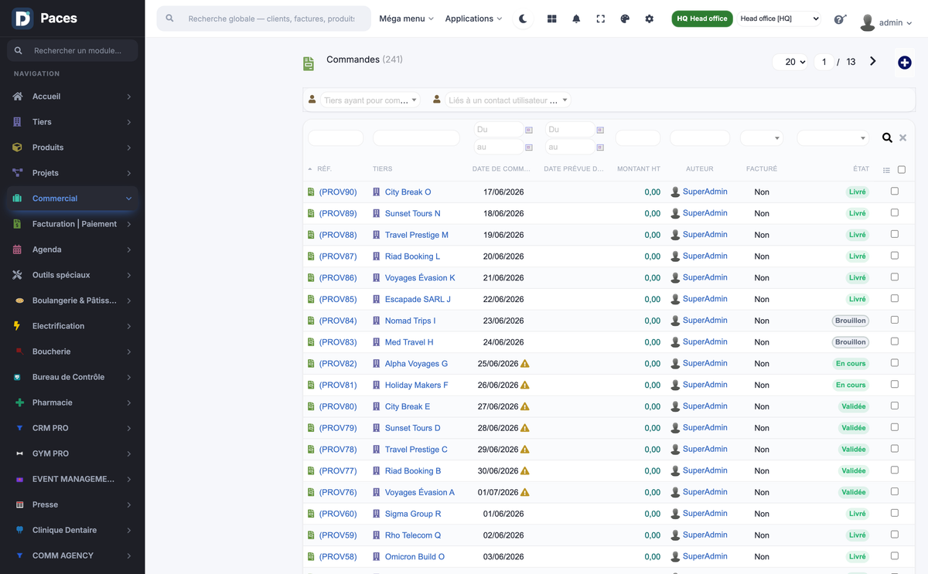Check the box for (PROV76) row

(x=895, y=491)
